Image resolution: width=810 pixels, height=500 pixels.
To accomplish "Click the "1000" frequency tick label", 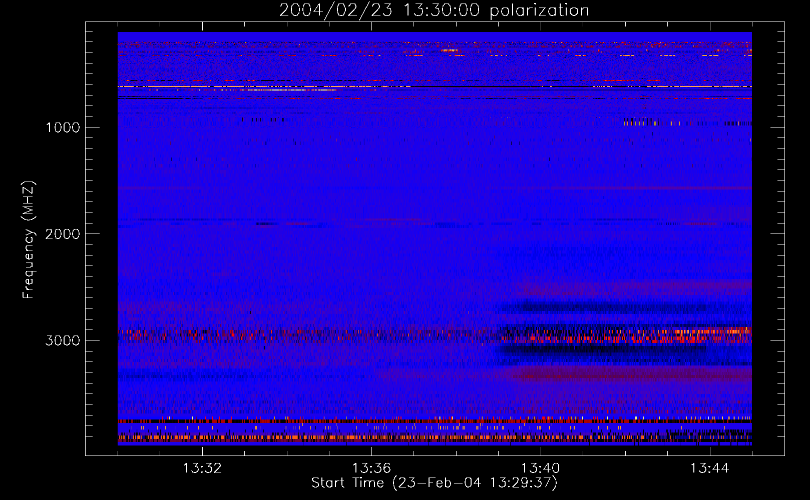I will pos(63,127).
